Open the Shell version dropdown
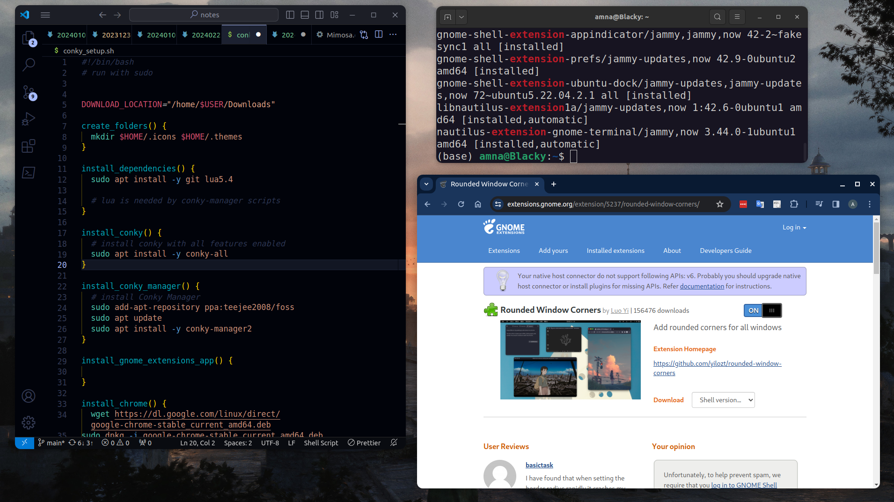Viewport: 894px width, 502px height. [723, 400]
